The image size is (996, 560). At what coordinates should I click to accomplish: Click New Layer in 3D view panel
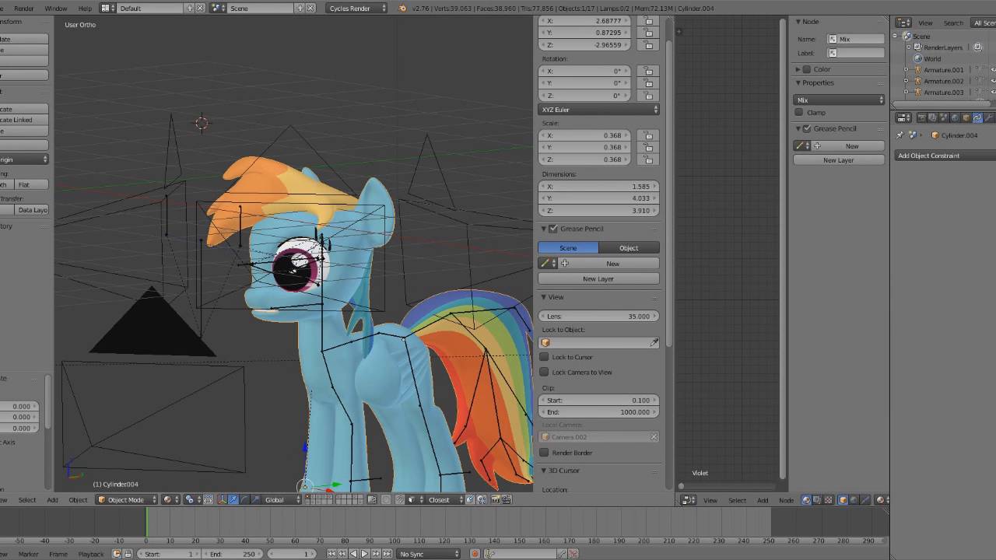598,278
